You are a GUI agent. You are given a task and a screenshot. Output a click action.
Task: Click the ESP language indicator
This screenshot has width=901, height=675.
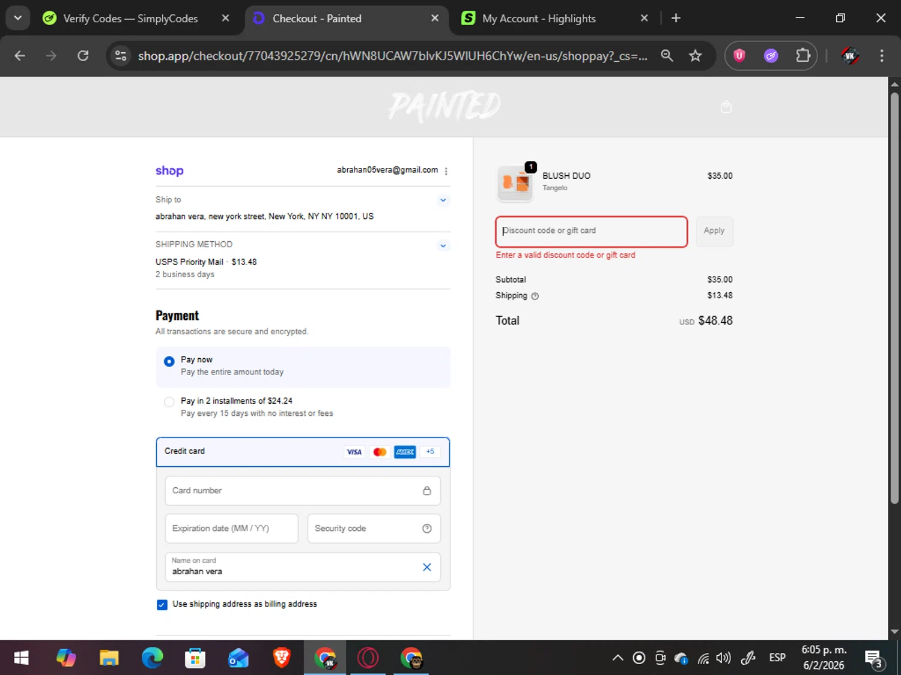pos(777,658)
